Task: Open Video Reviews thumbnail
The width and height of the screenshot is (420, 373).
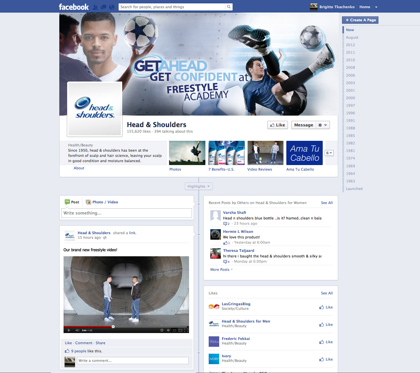Action: pyautogui.click(x=265, y=153)
